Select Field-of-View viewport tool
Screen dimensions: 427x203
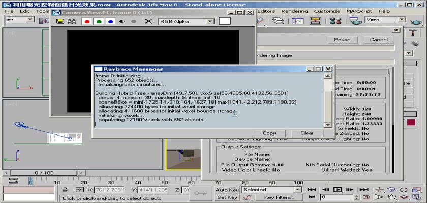point(379,197)
